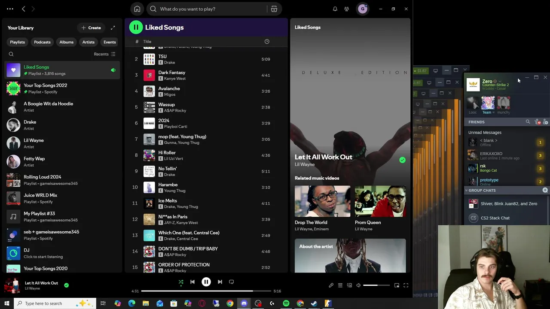Open CS2 Stack Chat group
Viewport: 550px width, 309px height.
click(x=506, y=218)
